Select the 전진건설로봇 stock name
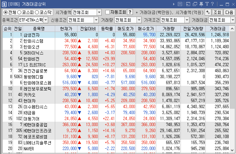 point(35,71)
